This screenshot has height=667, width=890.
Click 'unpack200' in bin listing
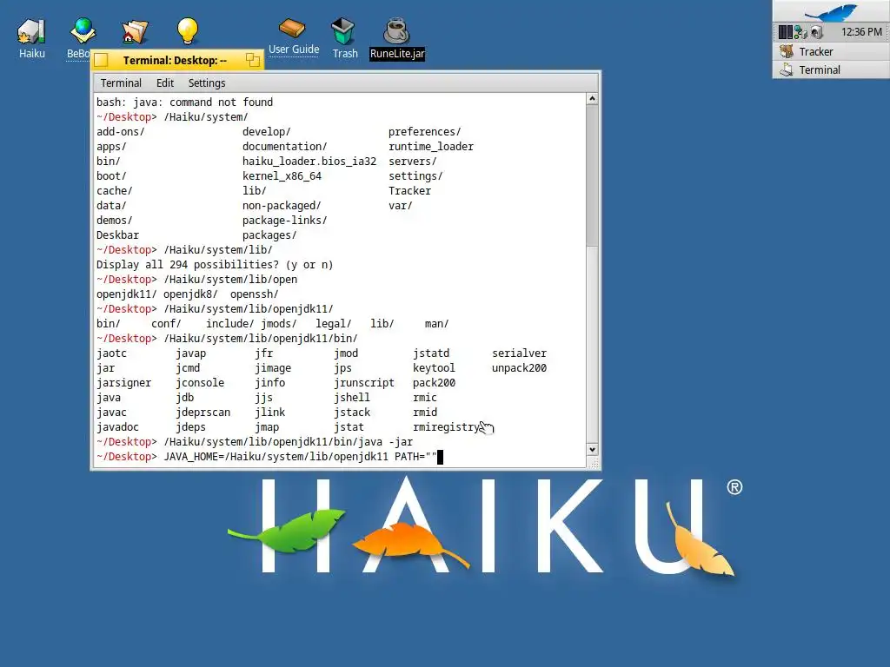tap(520, 368)
